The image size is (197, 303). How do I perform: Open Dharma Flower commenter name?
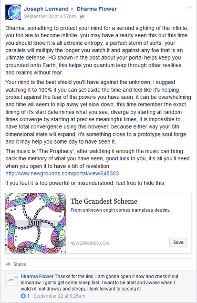tap(37, 277)
